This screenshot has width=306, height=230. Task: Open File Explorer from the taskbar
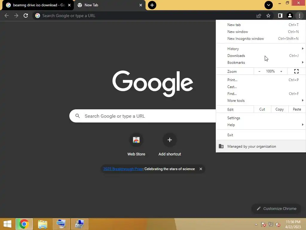click(43, 224)
